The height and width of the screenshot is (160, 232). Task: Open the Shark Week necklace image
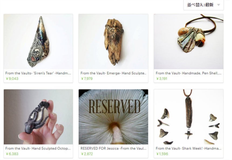tap(189, 117)
